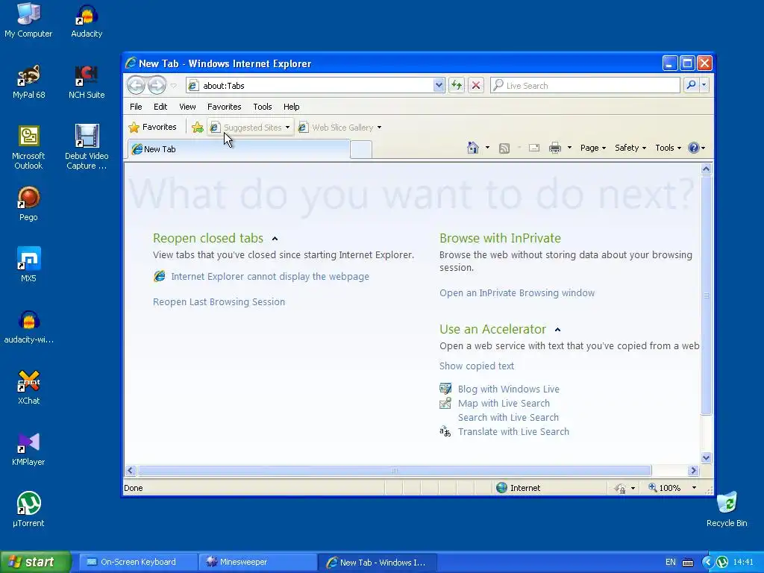Open the Audacity desktop shortcut
Screen dimensions: 764x573
click(87, 20)
